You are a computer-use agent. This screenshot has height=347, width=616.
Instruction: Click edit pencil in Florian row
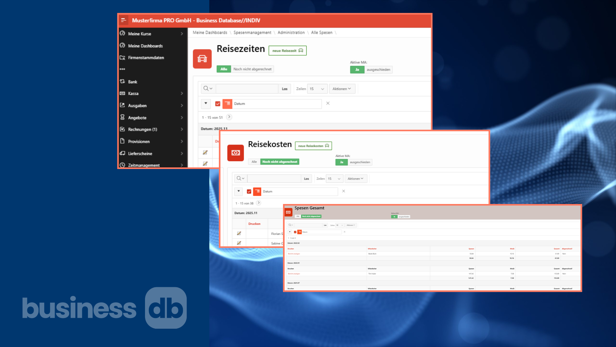click(x=239, y=233)
